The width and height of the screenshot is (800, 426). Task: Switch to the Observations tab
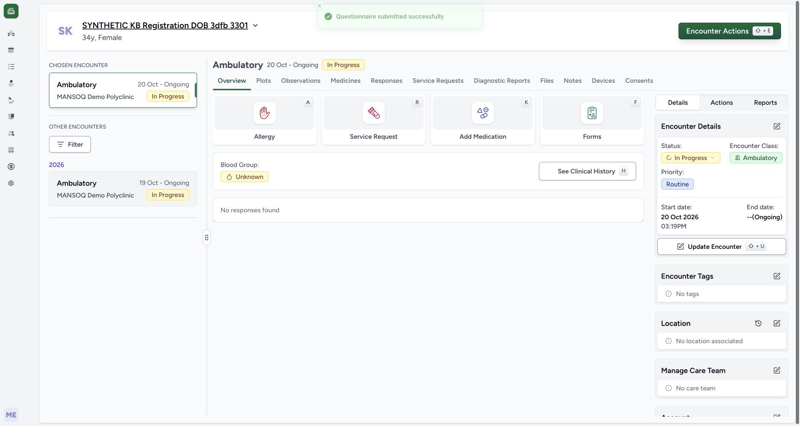[300, 80]
